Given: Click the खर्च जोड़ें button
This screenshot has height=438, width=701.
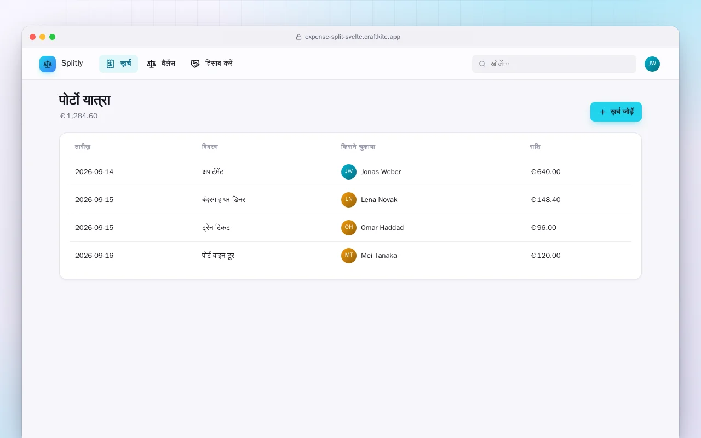Looking at the screenshot, I should (616, 112).
